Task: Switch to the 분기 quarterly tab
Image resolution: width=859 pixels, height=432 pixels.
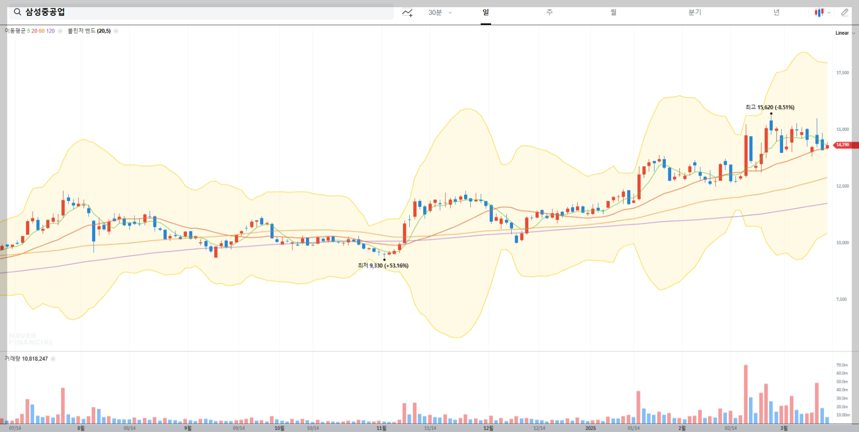Action: coord(695,12)
